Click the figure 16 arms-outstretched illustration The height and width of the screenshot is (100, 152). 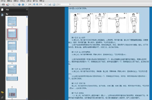coord(117,23)
